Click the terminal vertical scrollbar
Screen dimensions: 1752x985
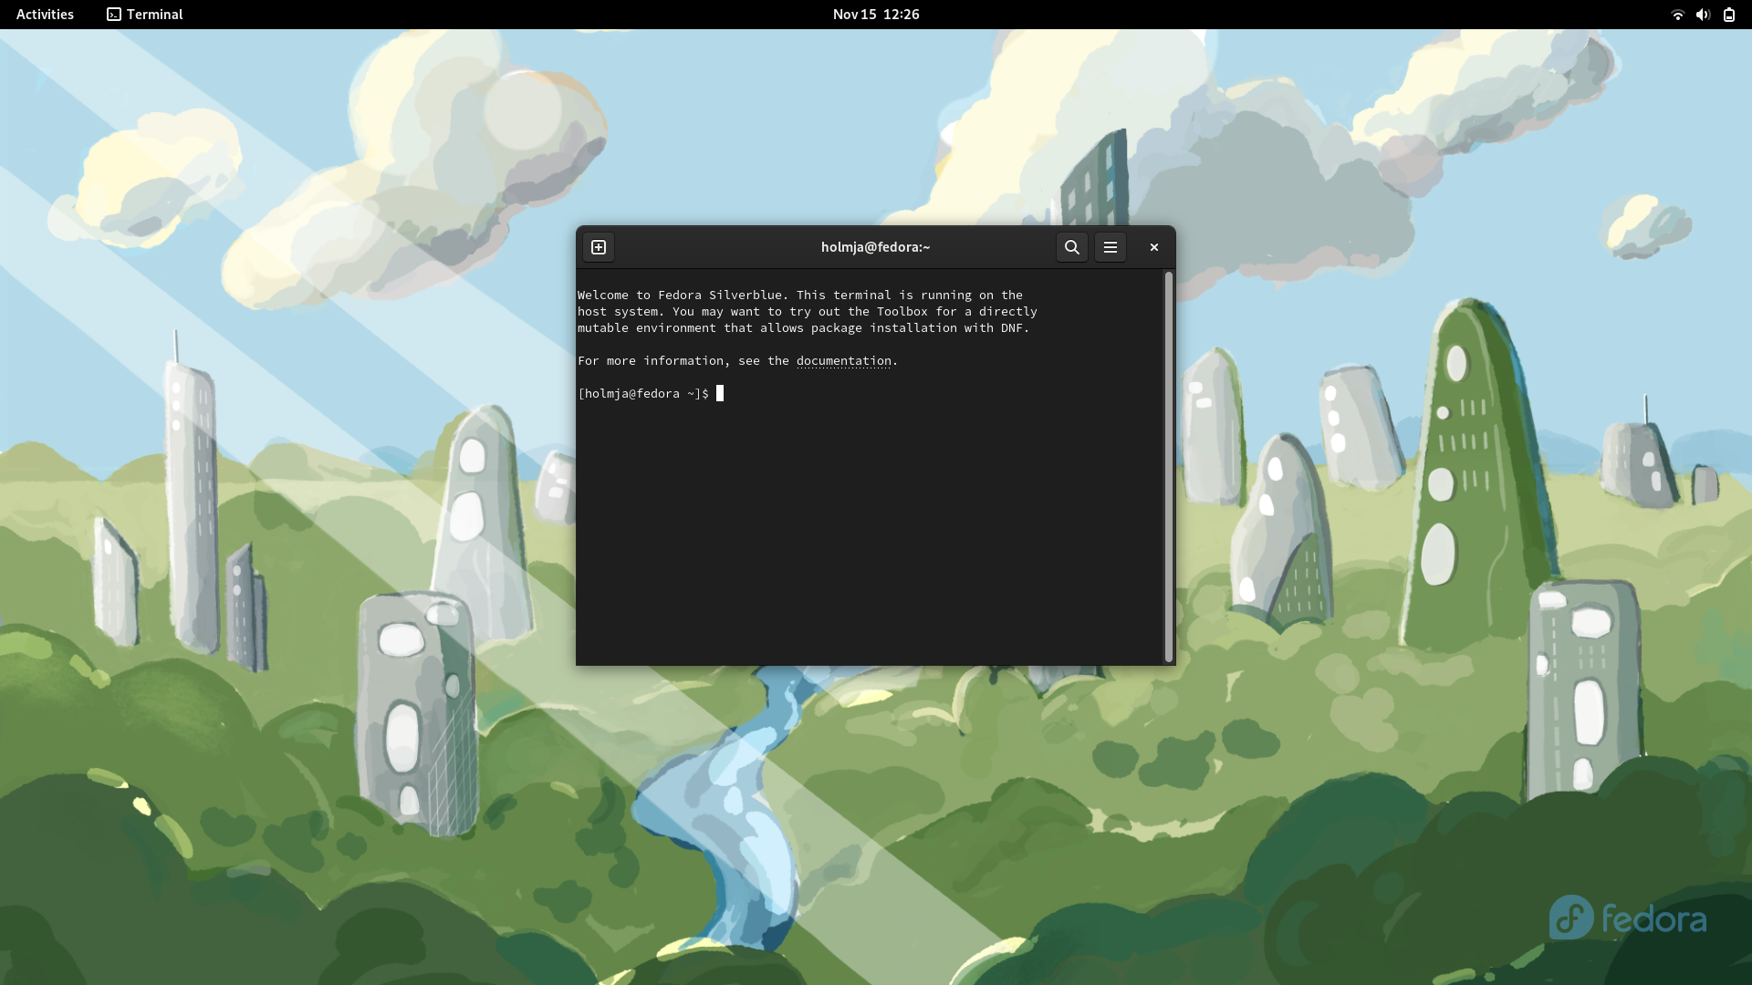[1169, 467]
